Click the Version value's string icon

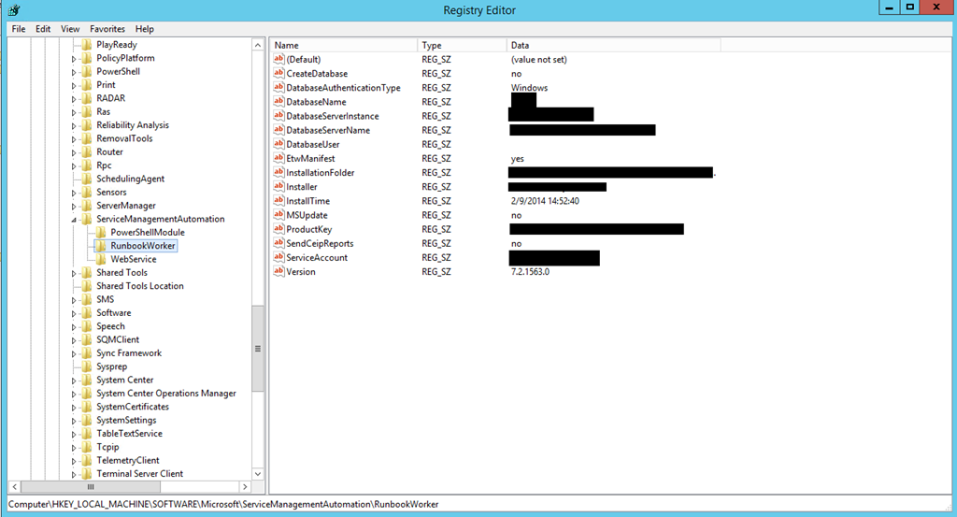click(279, 271)
